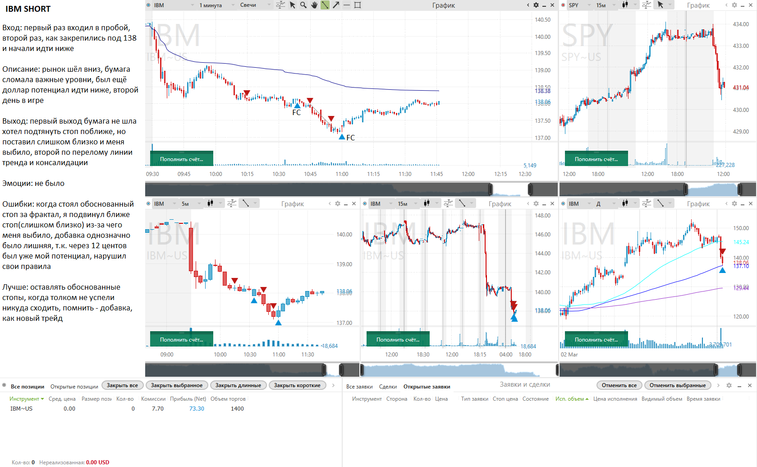Open the IBM symbol dropdown in the 1-minute chart
The height and width of the screenshot is (467, 757).
coord(174,5)
